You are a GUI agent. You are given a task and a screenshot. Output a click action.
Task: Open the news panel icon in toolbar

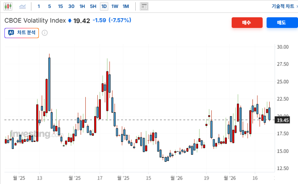pyautogui.click(x=144, y=7)
